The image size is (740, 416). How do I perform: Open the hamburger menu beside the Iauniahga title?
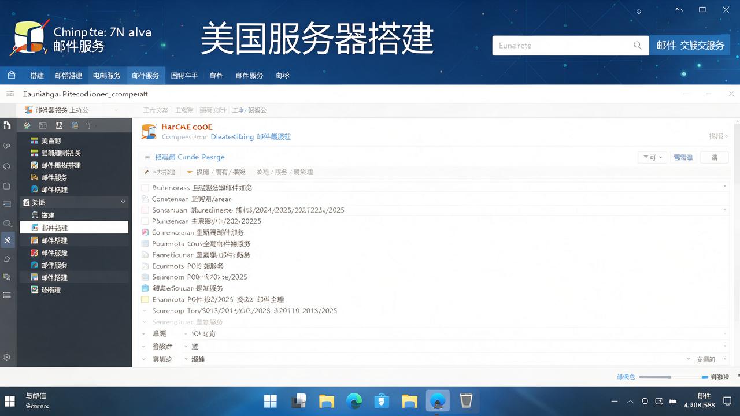[x=10, y=94]
